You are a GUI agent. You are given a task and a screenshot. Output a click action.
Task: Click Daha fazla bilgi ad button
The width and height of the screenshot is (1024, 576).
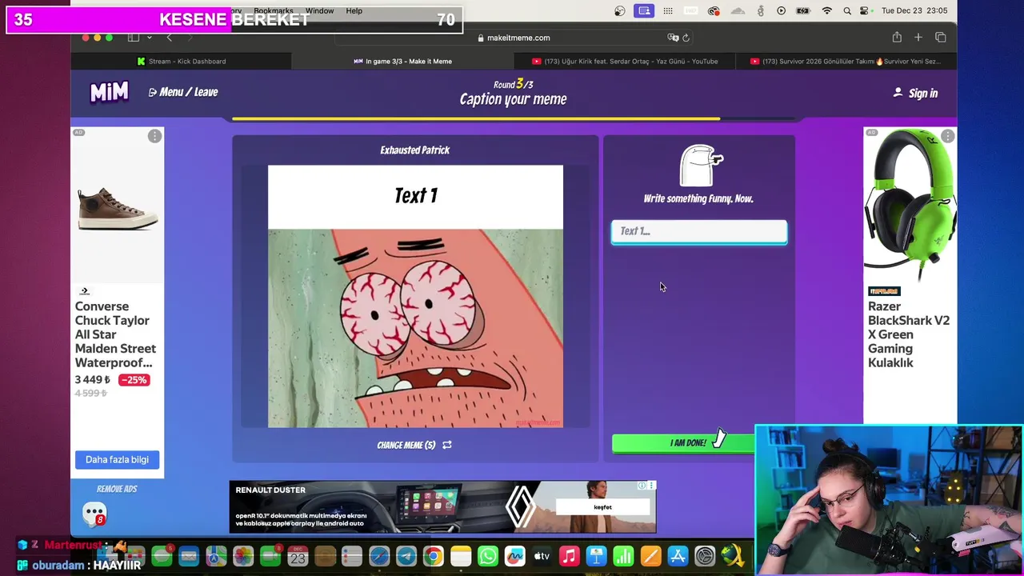[x=117, y=459]
